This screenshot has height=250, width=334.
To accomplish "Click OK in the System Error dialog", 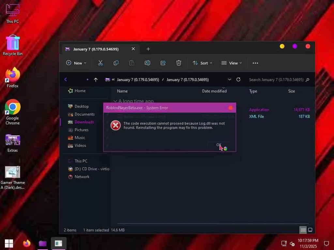I will pos(219,145).
